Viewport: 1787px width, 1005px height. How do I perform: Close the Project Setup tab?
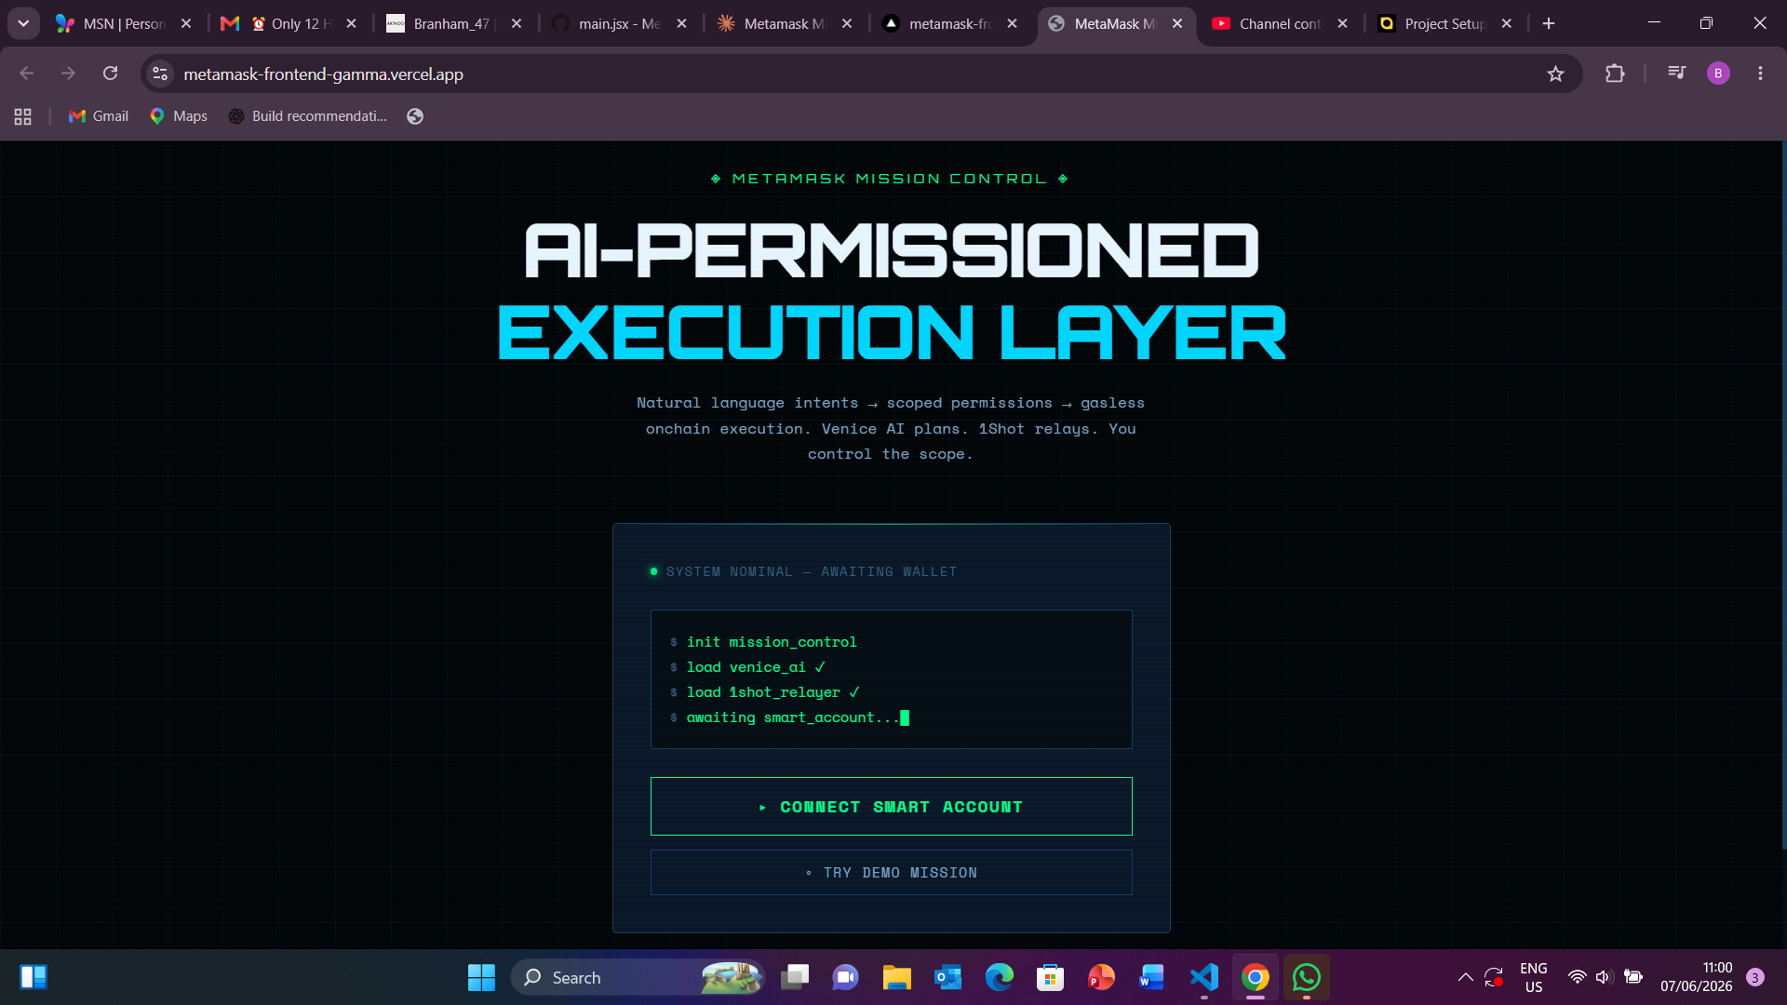pos(1507,23)
